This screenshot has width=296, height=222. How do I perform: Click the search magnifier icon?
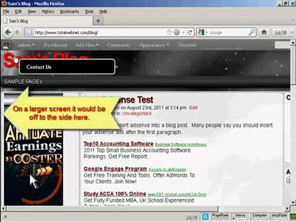[252, 32]
